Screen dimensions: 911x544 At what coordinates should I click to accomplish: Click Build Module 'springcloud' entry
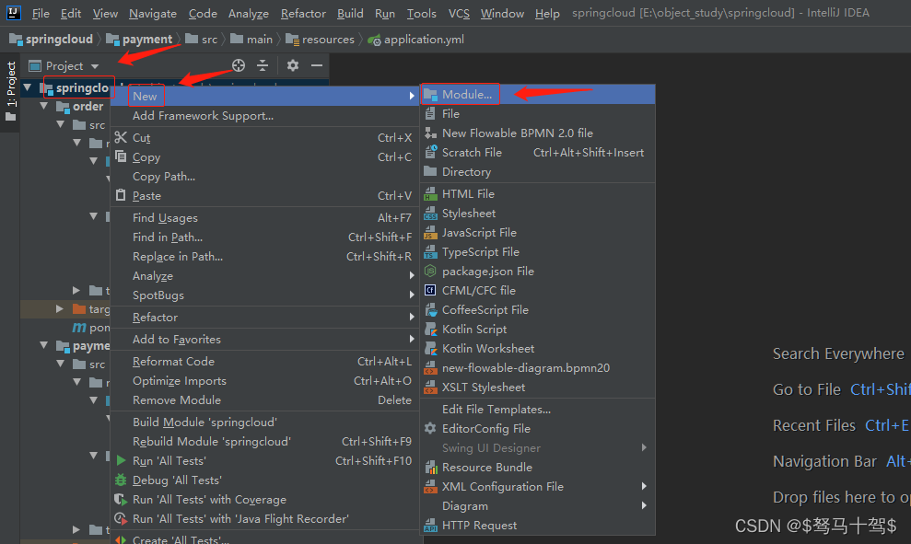point(264,422)
